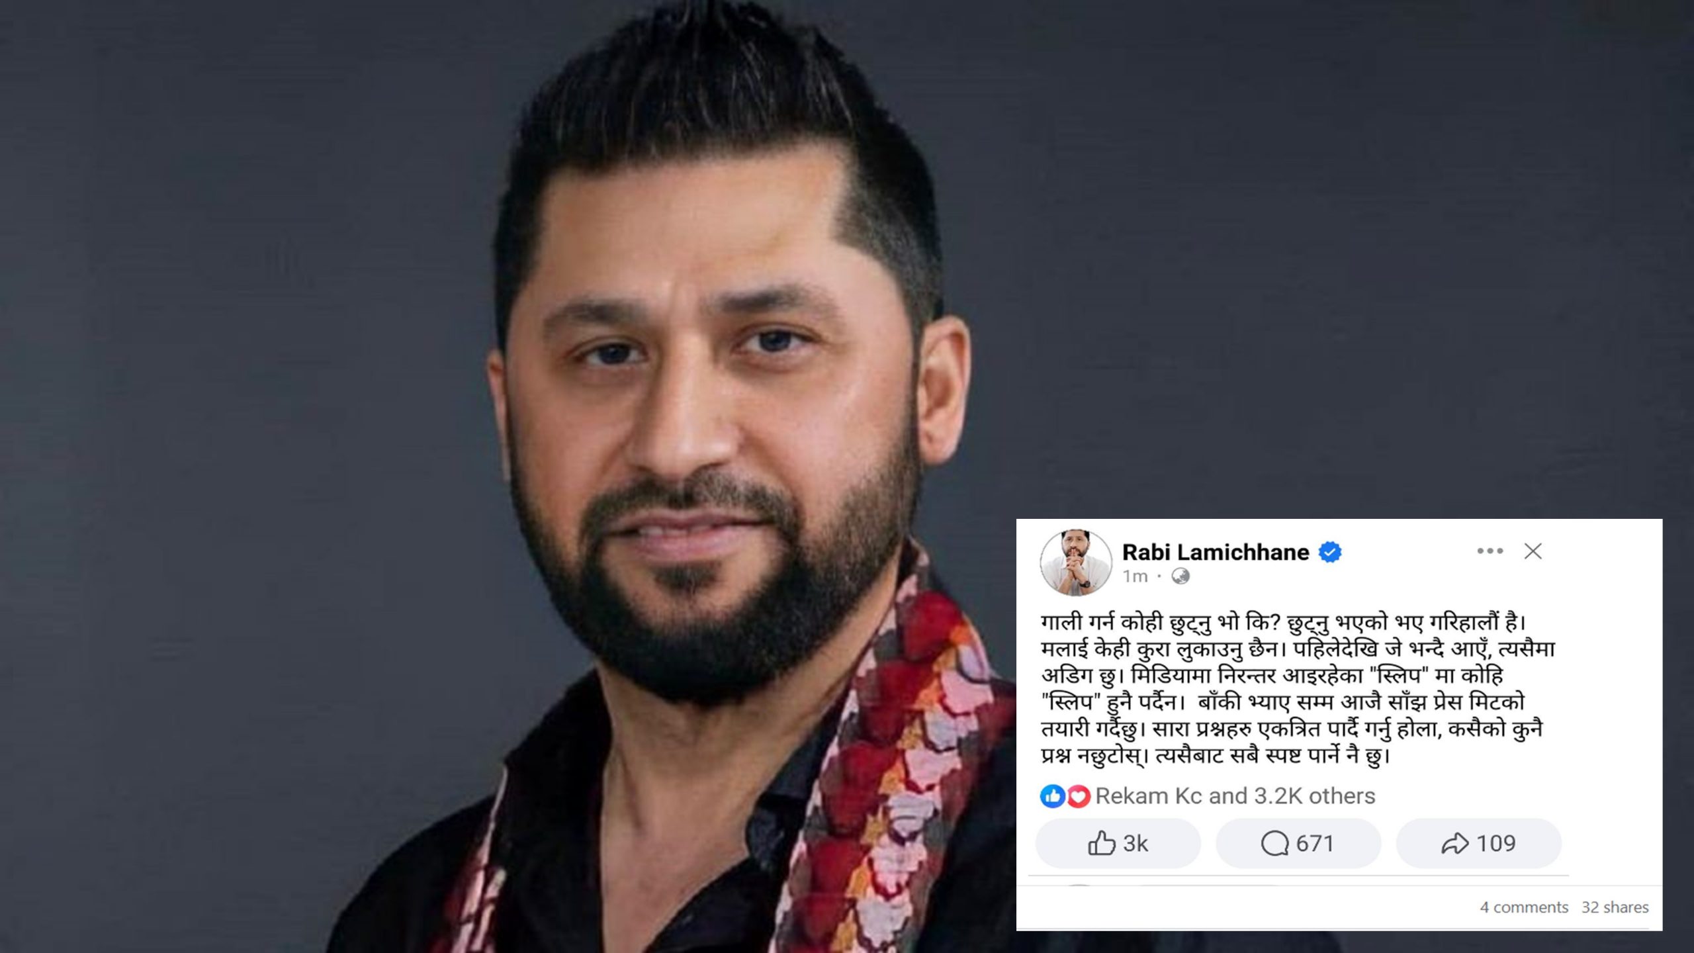Open the 32 shares link

coord(1615,907)
